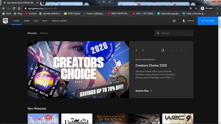Open the YouTube bookmark
Viewport: 221px width, 124px height.
coord(31,14)
